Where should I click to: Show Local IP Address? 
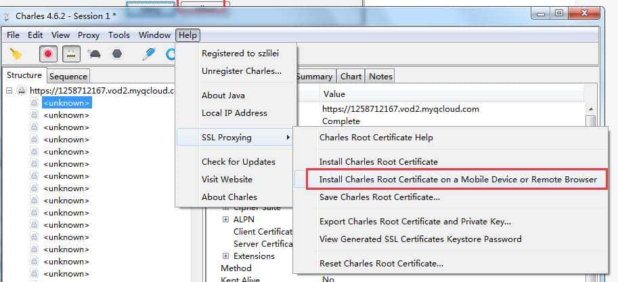(235, 113)
